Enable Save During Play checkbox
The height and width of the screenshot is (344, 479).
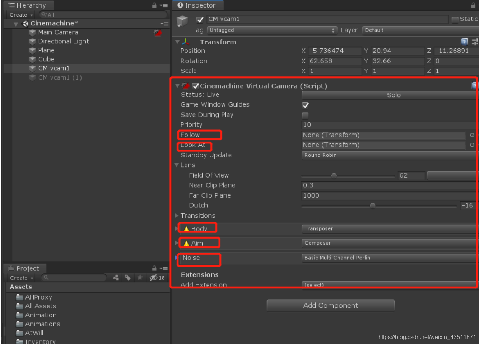click(305, 115)
